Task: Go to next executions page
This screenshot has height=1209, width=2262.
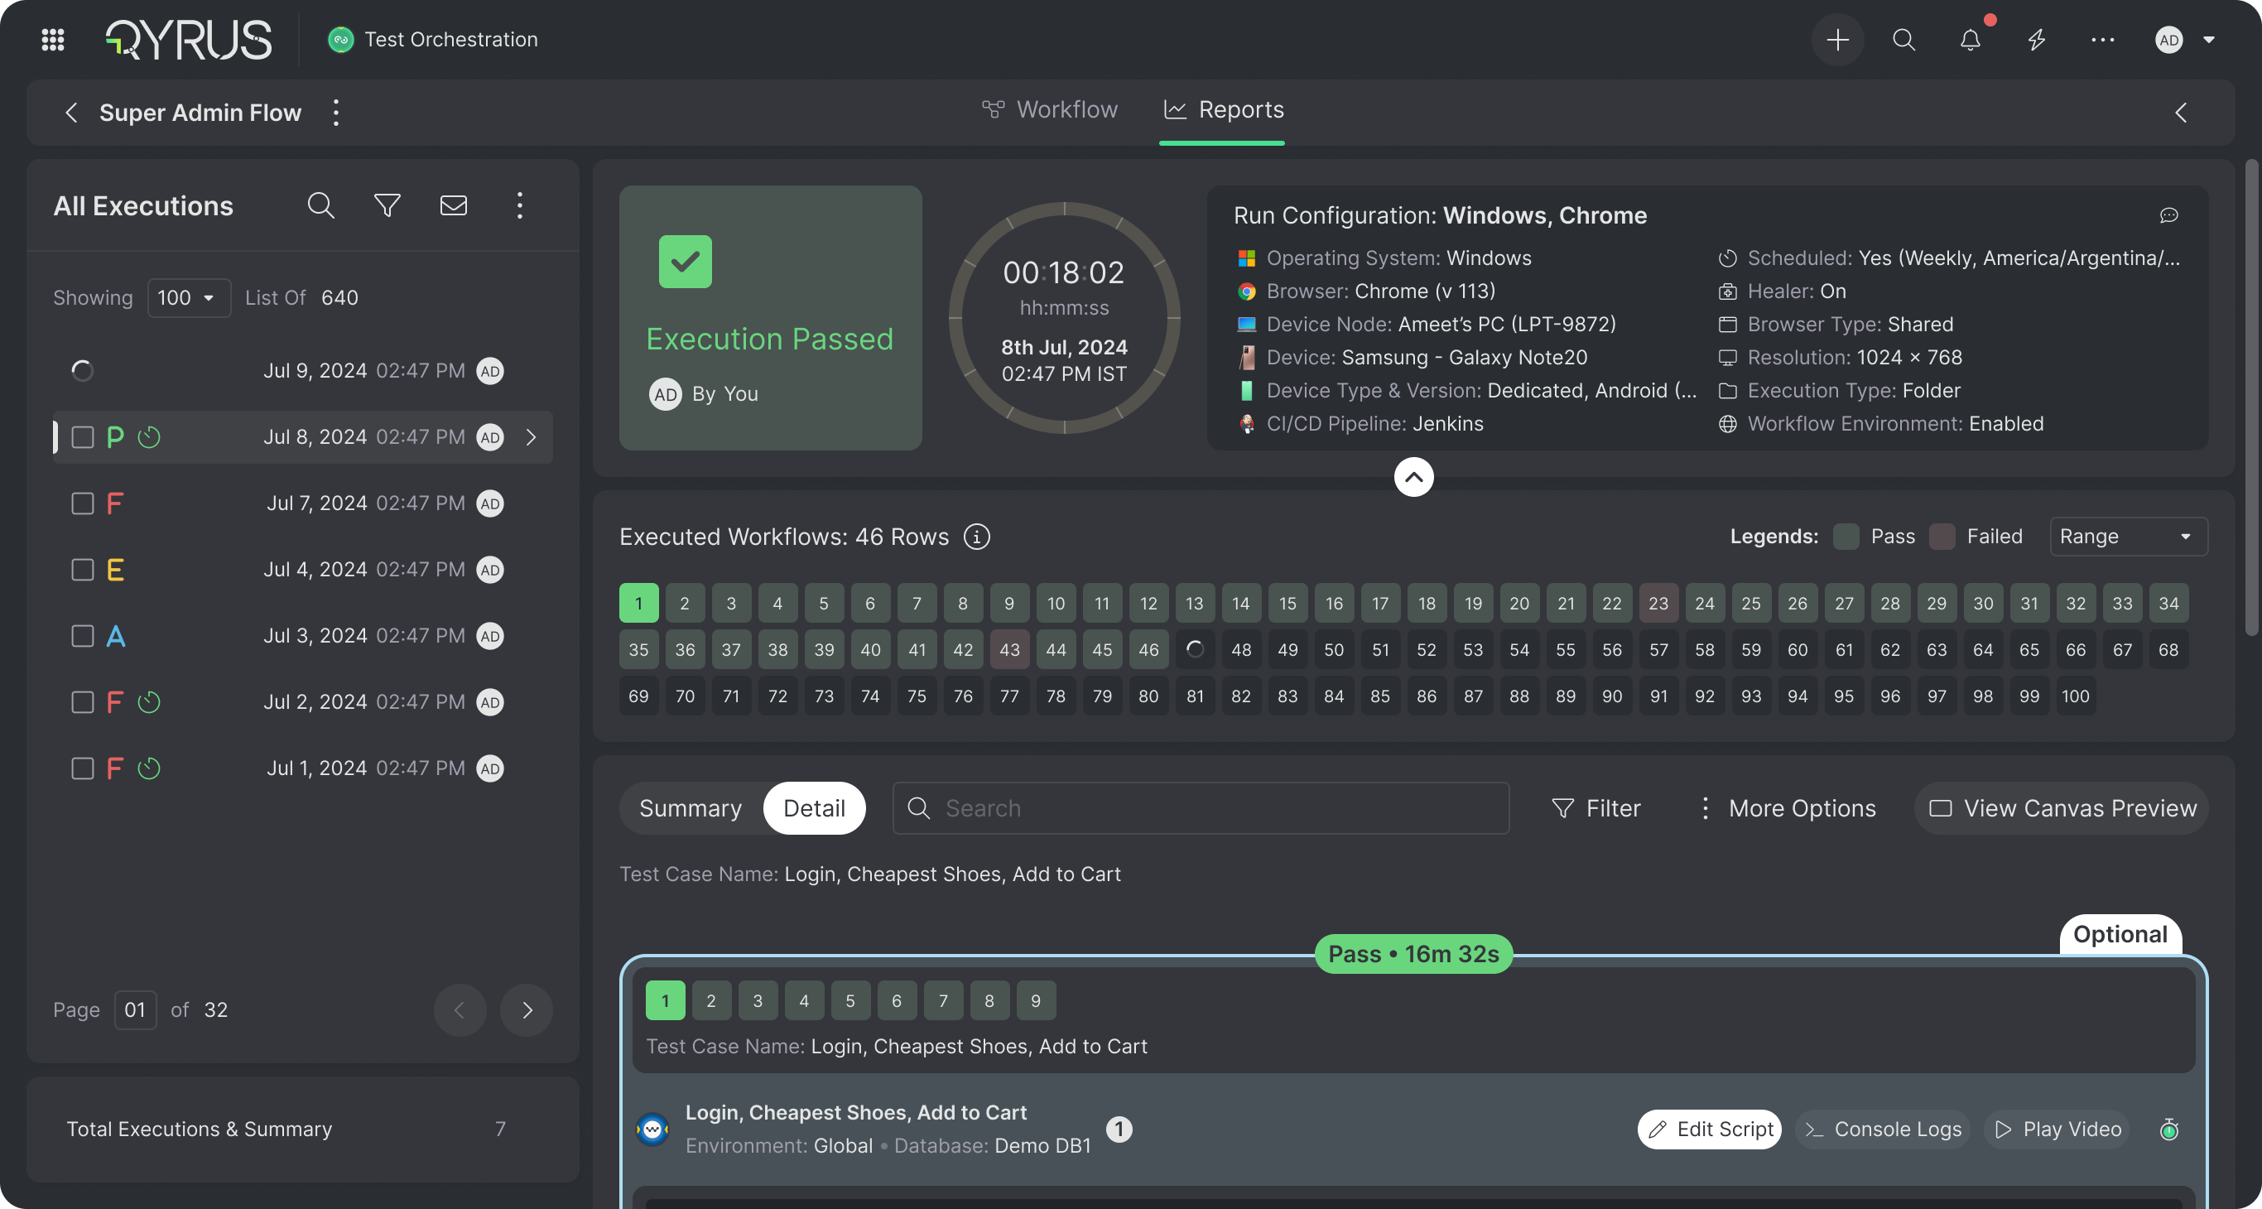Action: point(527,1009)
